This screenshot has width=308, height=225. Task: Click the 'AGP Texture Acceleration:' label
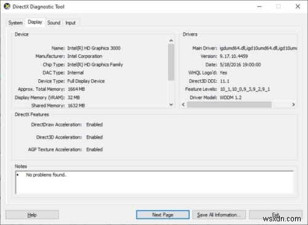55,149
